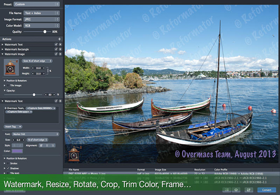Add a new action with the plus icon
The width and height of the screenshot is (280, 195).
click(x=59, y=39)
